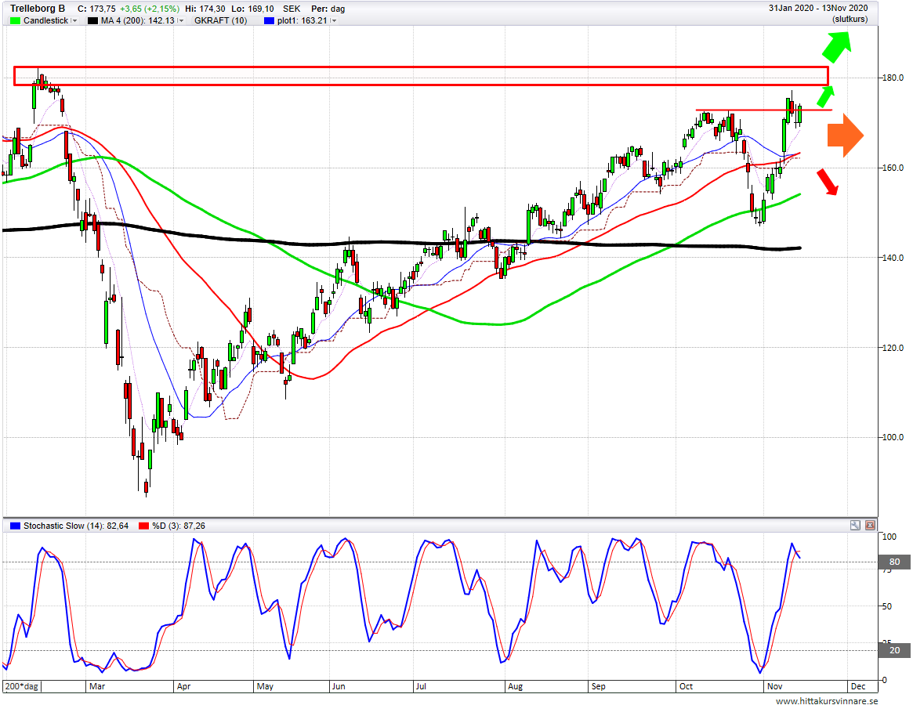Select the plot1: 163.21 label

[303, 20]
